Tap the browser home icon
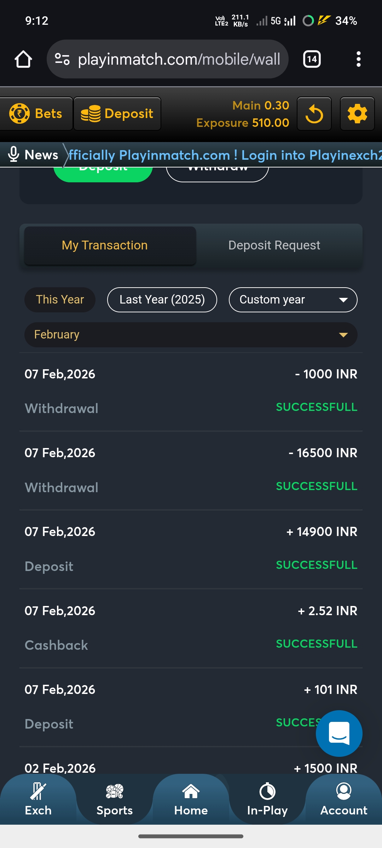 23,59
